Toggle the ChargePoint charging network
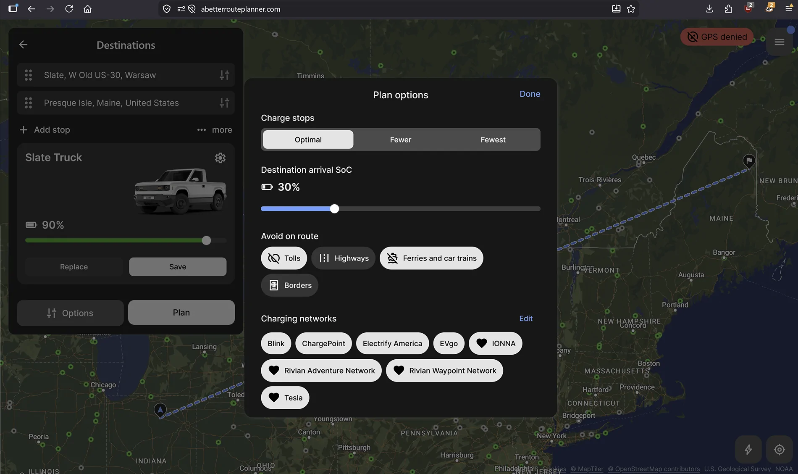Image resolution: width=798 pixels, height=474 pixels. click(x=323, y=343)
